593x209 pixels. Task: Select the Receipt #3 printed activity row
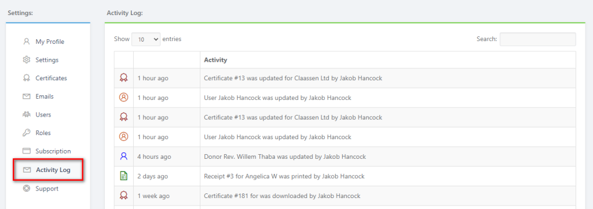(x=345, y=176)
